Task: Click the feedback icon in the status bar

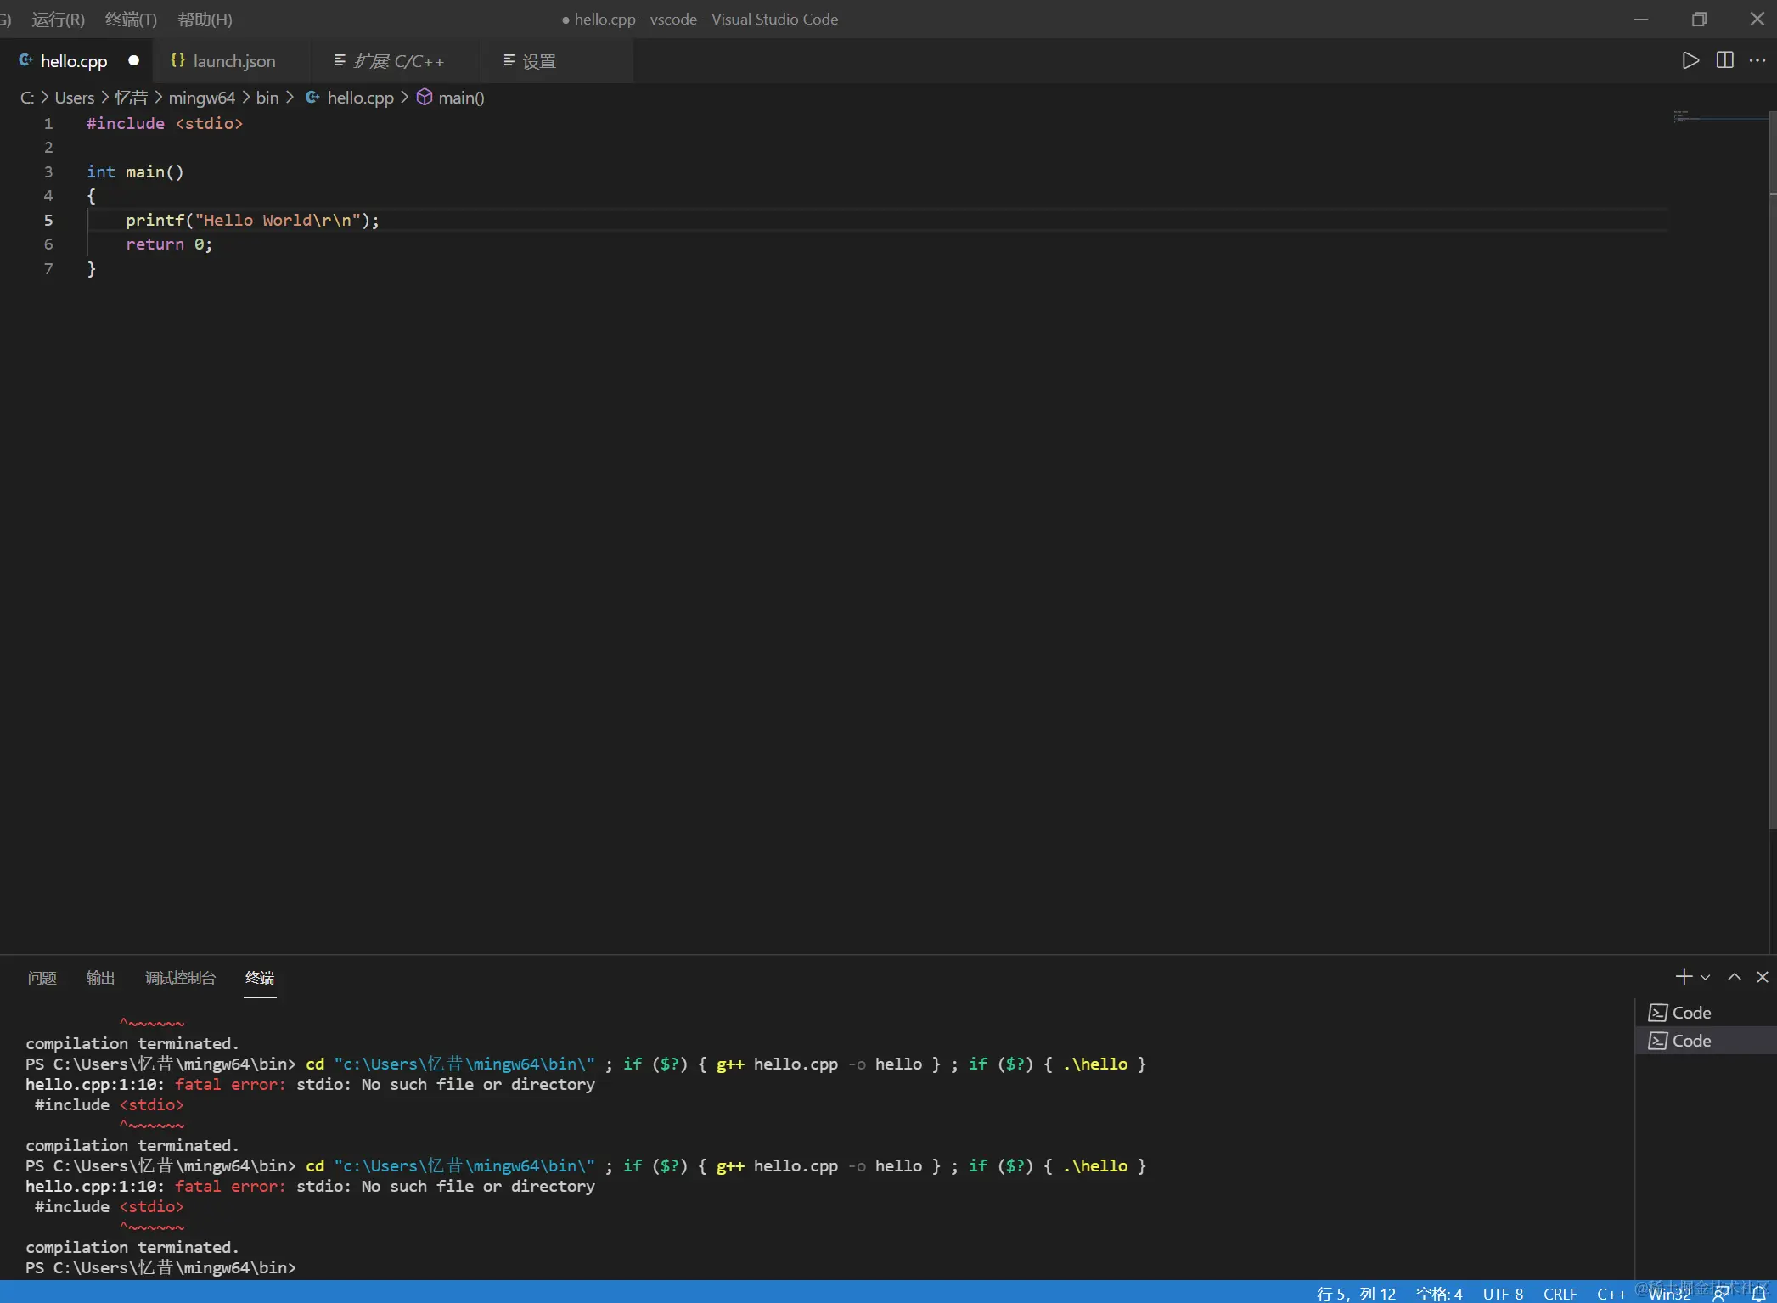Action: point(1721,1293)
